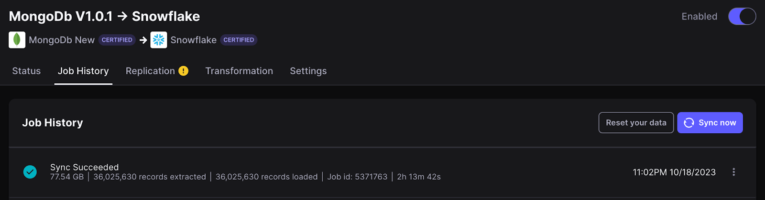Select the Job History tab

pyautogui.click(x=83, y=71)
